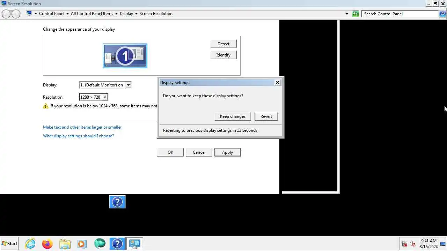Click the network tray icon with red X
Viewport: 447px width, 251px height.
tap(404, 244)
